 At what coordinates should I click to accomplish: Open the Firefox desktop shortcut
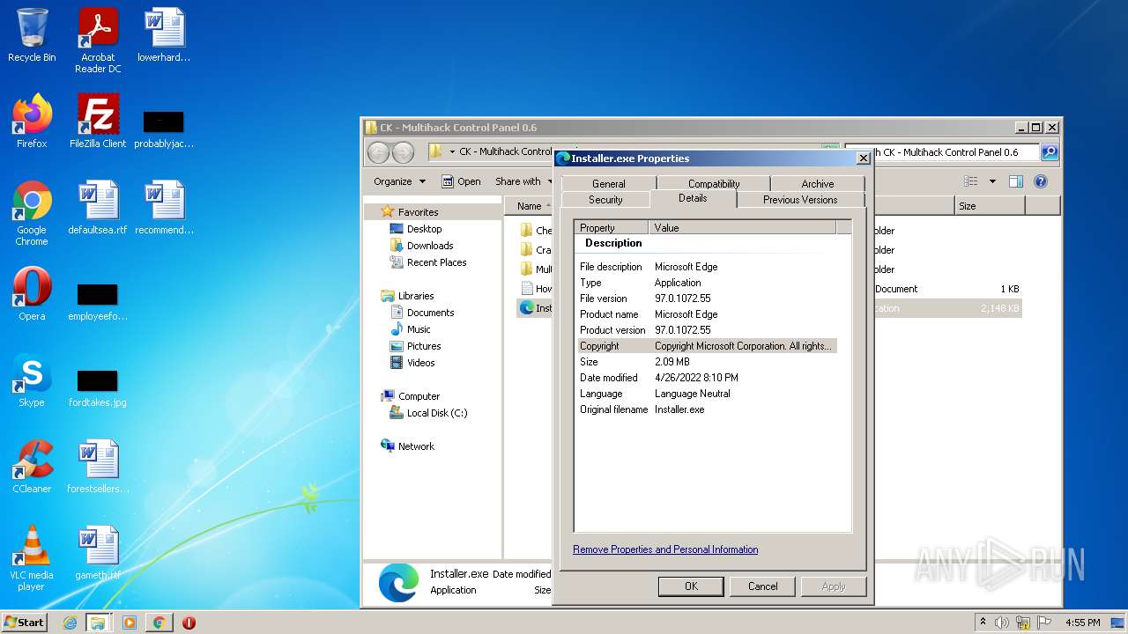(32, 122)
